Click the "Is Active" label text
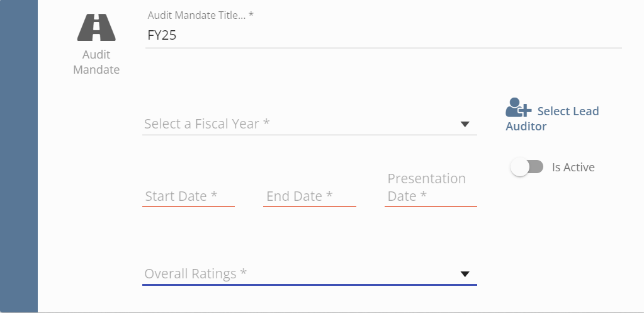Viewport: 644px width, 313px height. click(573, 168)
